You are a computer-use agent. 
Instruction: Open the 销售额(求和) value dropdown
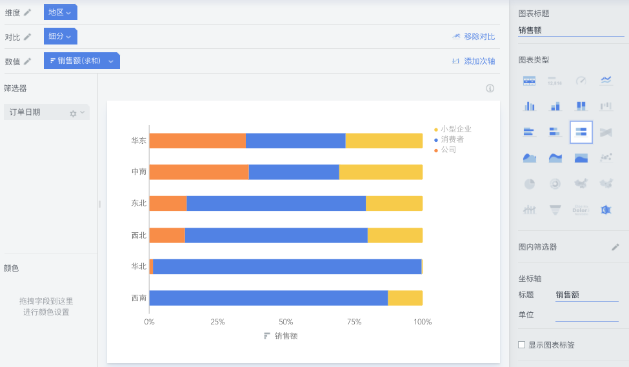[x=82, y=61]
